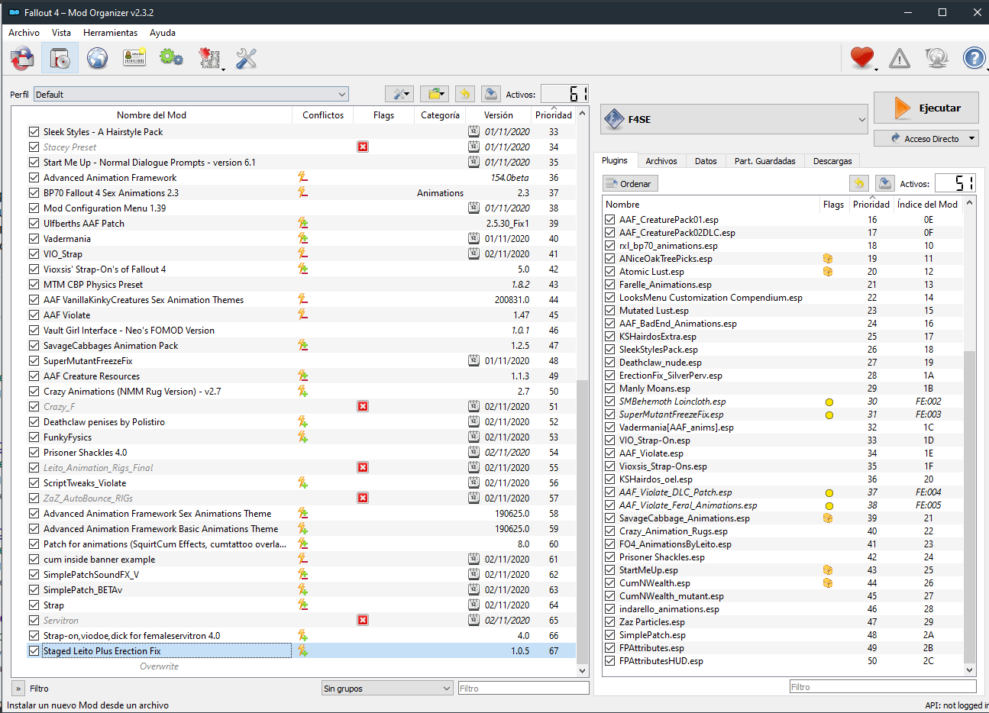Open the Ayuda menu
This screenshot has height=713, width=989.
pyautogui.click(x=163, y=33)
